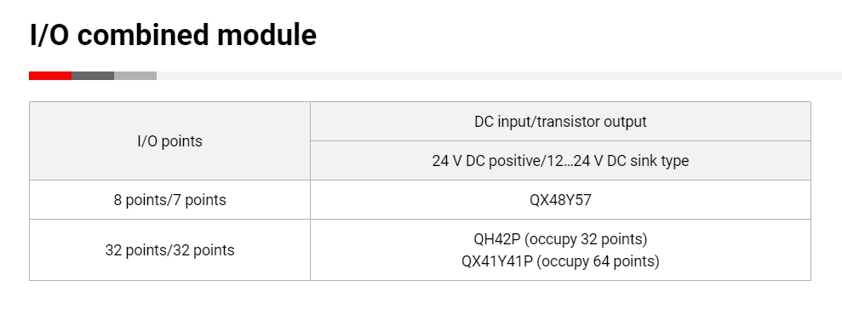Click the word 'module' in the title
842x309 pixels.
pyautogui.click(x=266, y=36)
